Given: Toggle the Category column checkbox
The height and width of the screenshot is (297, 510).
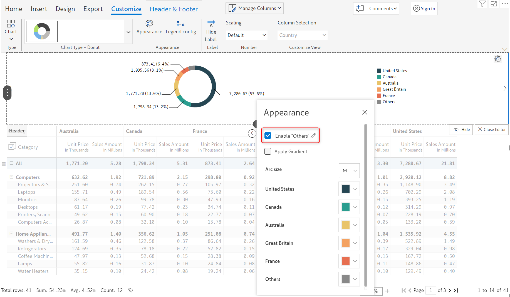Looking at the screenshot, I should (x=12, y=146).
